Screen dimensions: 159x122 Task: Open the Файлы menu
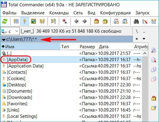click(10, 13)
